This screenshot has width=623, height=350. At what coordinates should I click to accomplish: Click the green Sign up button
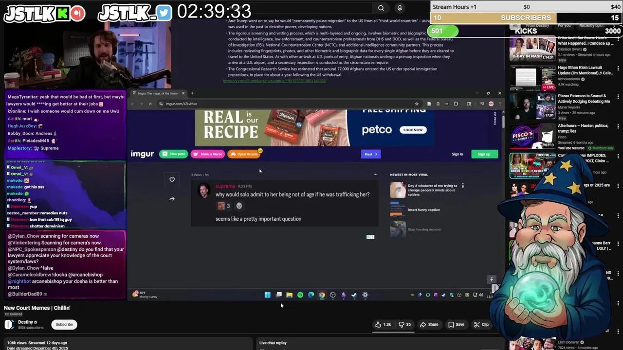click(484, 154)
